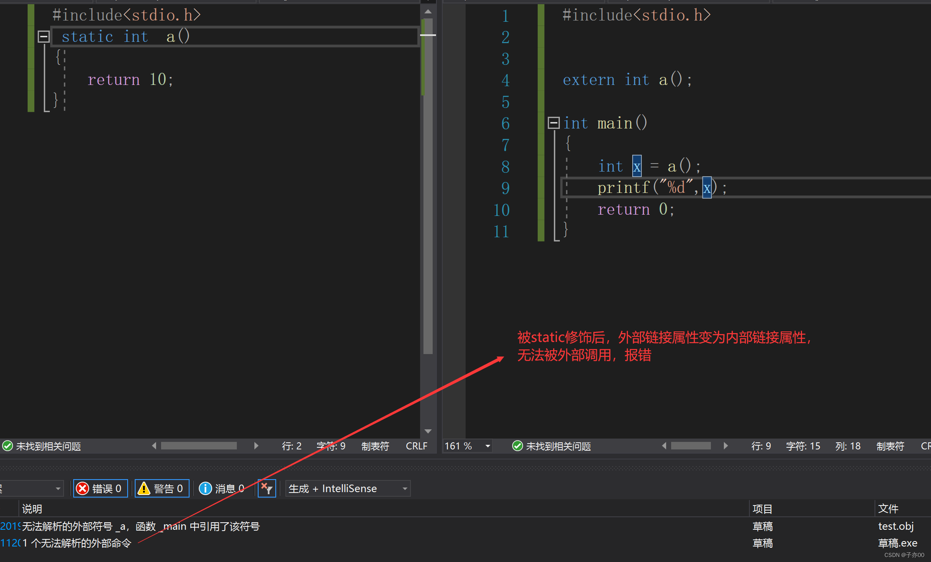Sort error list by 说明 column header
Image resolution: width=931 pixels, height=562 pixels.
pyautogui.click(x=32, y=508)
